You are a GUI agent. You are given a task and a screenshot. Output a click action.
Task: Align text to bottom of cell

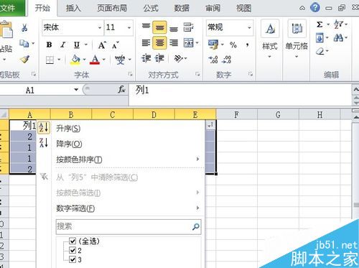coord(174,29)
